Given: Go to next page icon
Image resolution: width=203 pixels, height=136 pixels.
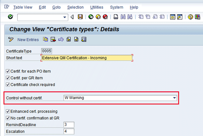Looking at the screenshot, I should [x=155, y=17].
